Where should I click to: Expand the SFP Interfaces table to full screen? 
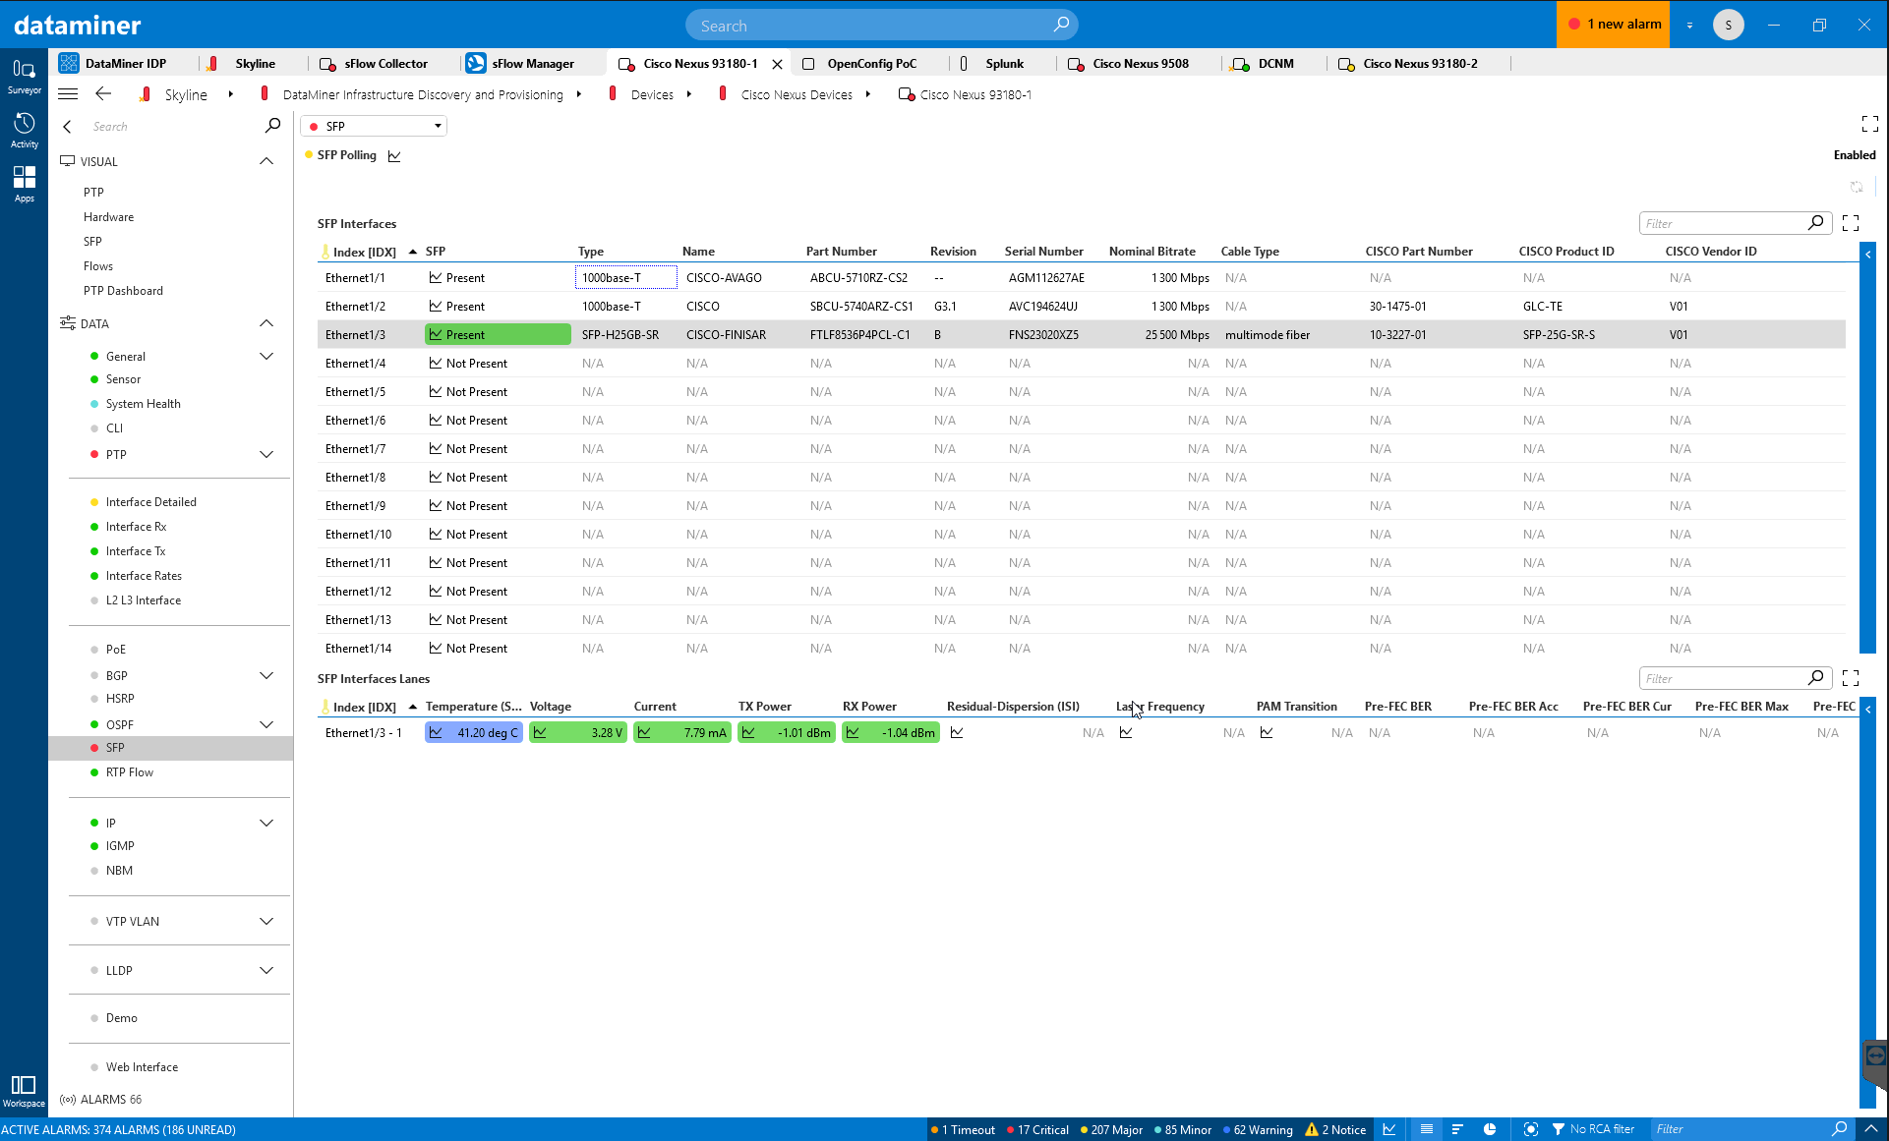pos(1851,223)
